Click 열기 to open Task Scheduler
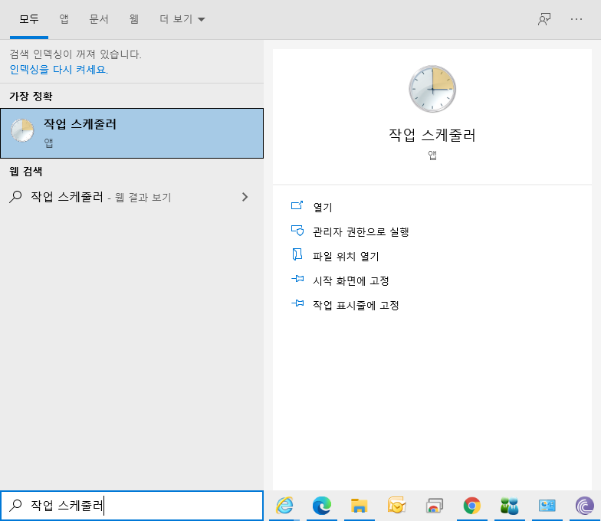Screen dimensions: 601x521 click(x=323, y=207)
